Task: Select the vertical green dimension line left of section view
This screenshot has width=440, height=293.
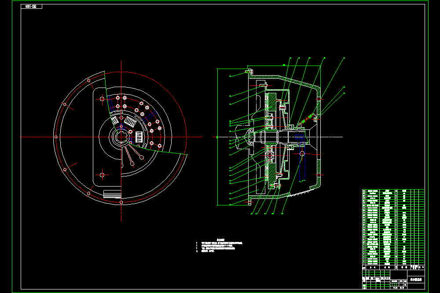Action: [218, 137]
